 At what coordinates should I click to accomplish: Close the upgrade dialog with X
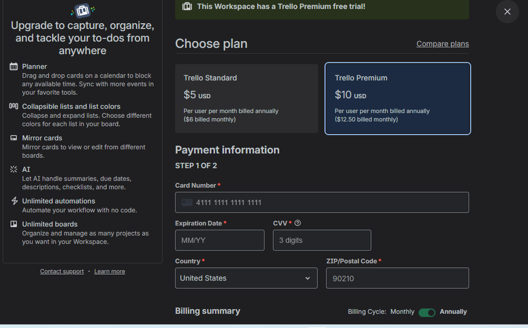coord(507,12)
